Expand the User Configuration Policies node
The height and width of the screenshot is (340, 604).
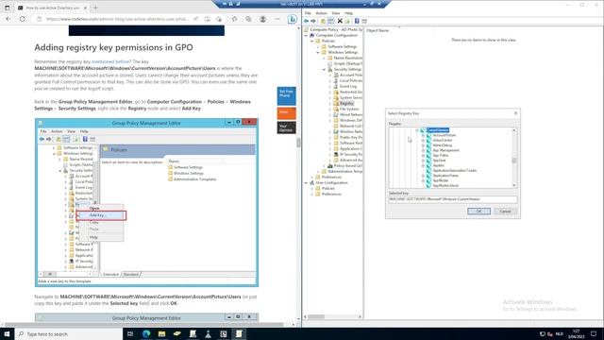tap(312, 189)
